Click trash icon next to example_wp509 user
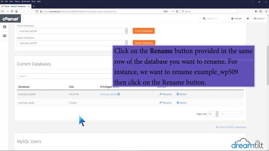Image resolution: width=269 pixels, height=151 pixels. point(119,94)
